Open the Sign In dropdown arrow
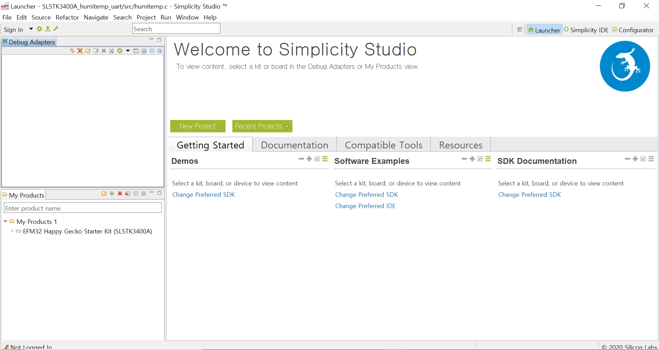 31,29
